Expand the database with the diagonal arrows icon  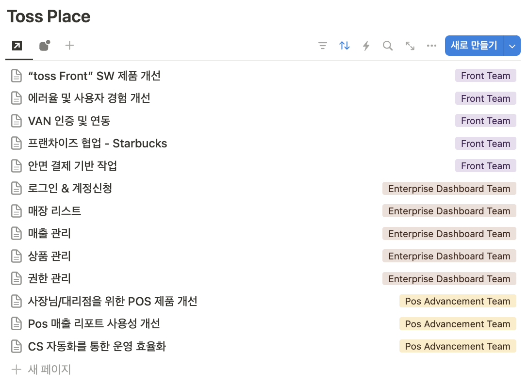click(x=410, y=45)
